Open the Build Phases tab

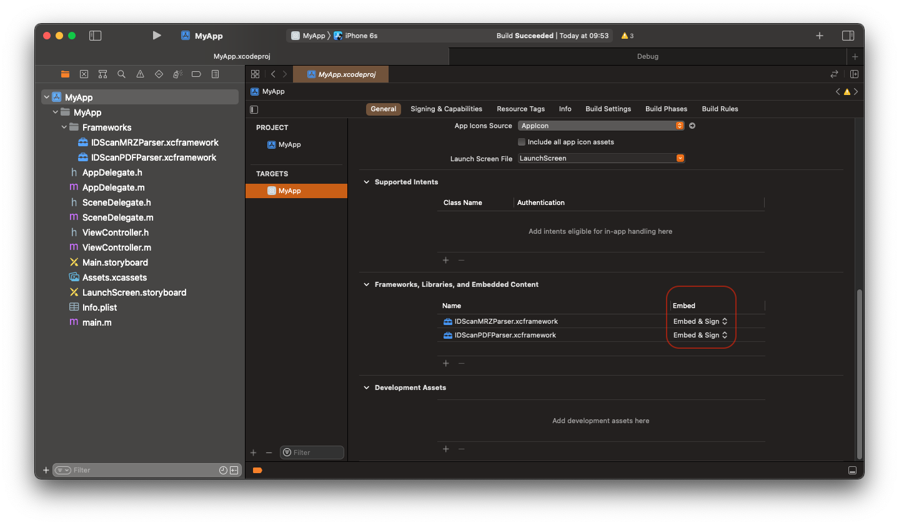(x=666, y=109)
